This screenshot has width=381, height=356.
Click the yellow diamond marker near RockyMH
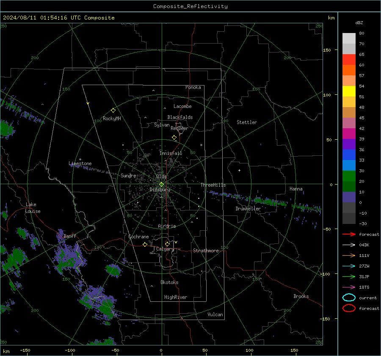point(113,110)
